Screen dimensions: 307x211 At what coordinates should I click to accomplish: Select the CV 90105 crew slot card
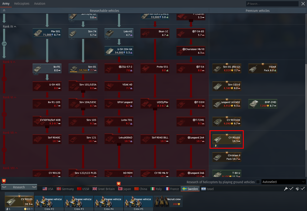click(19, 202)
